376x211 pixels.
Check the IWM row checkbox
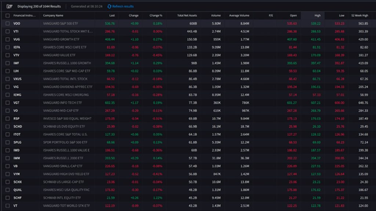point(8,158)
